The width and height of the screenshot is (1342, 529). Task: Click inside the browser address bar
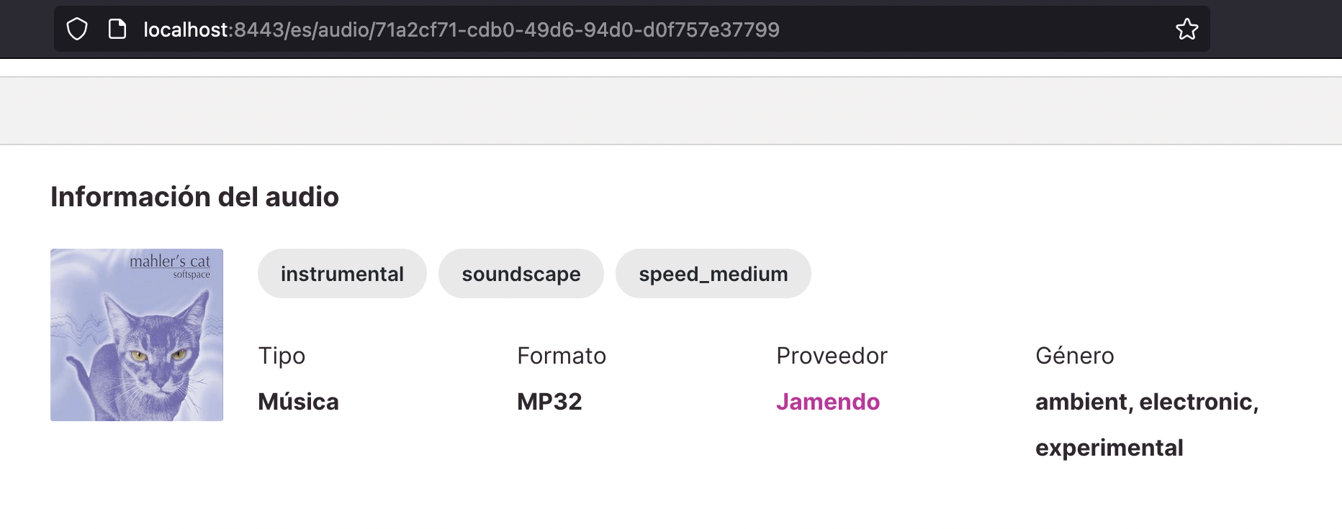(x=461, y=29)
